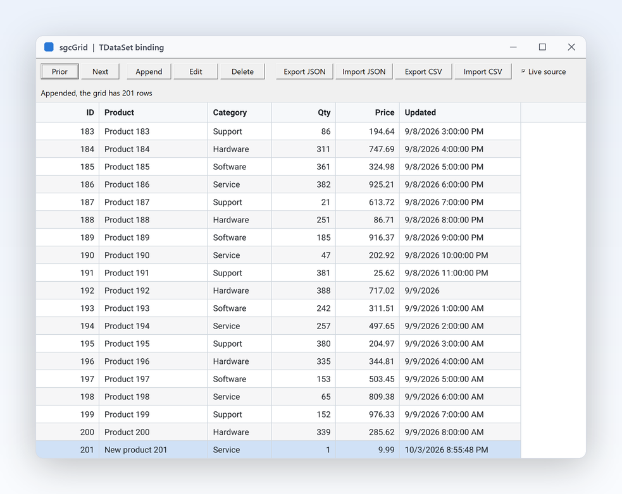622x494 pixels.
Task: Minimize the sgcGrid window
Action: [x=513, y=47]
